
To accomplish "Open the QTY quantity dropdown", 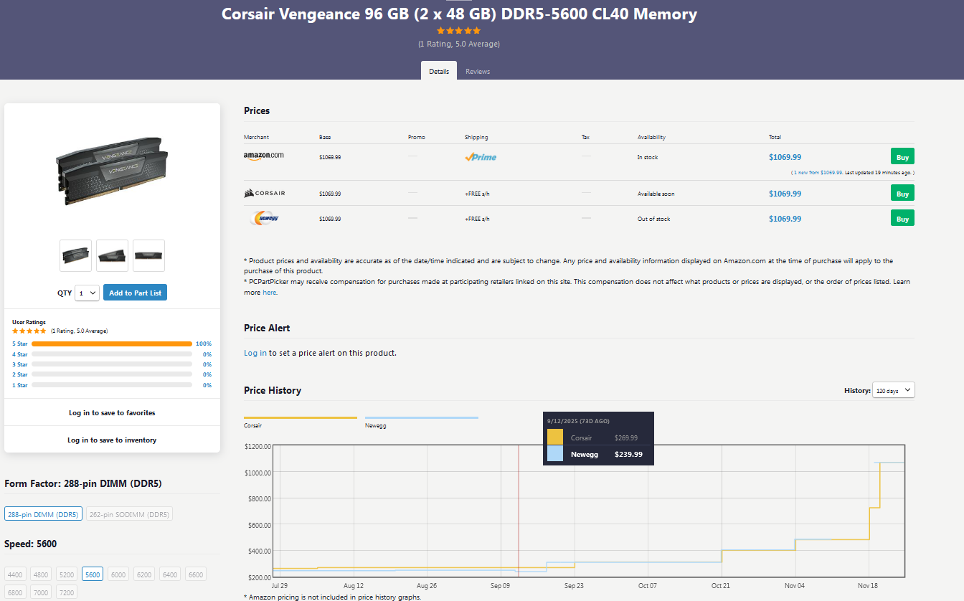I will [87, 293].
